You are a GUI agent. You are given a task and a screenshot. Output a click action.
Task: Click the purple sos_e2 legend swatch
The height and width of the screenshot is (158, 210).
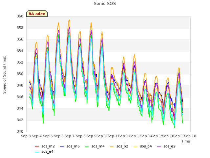159,147
